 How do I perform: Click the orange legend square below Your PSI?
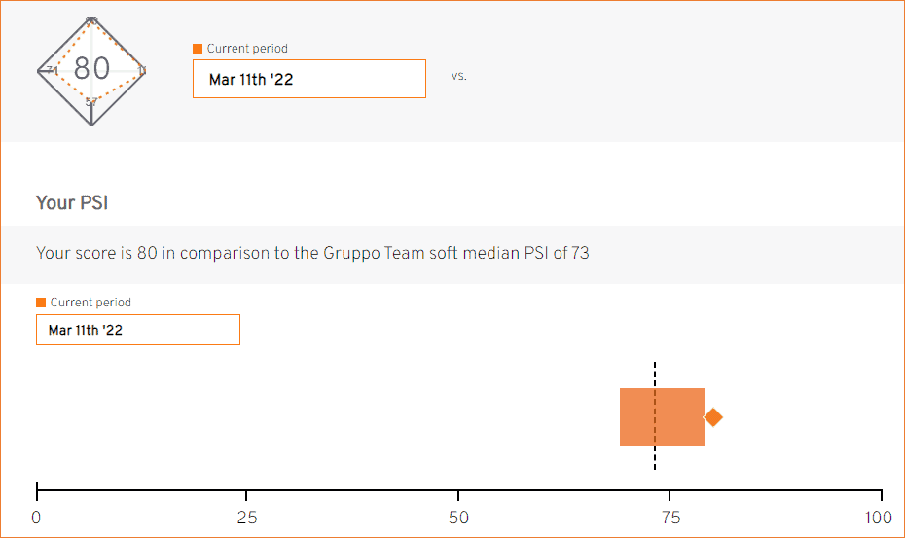coord(41,303)
